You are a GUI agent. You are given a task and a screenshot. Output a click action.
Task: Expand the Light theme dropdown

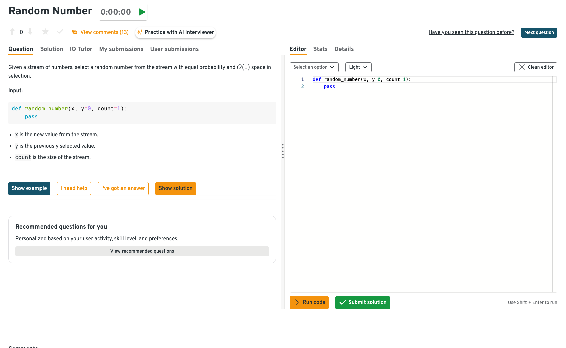pyautogui.click(x=358, y=67)
